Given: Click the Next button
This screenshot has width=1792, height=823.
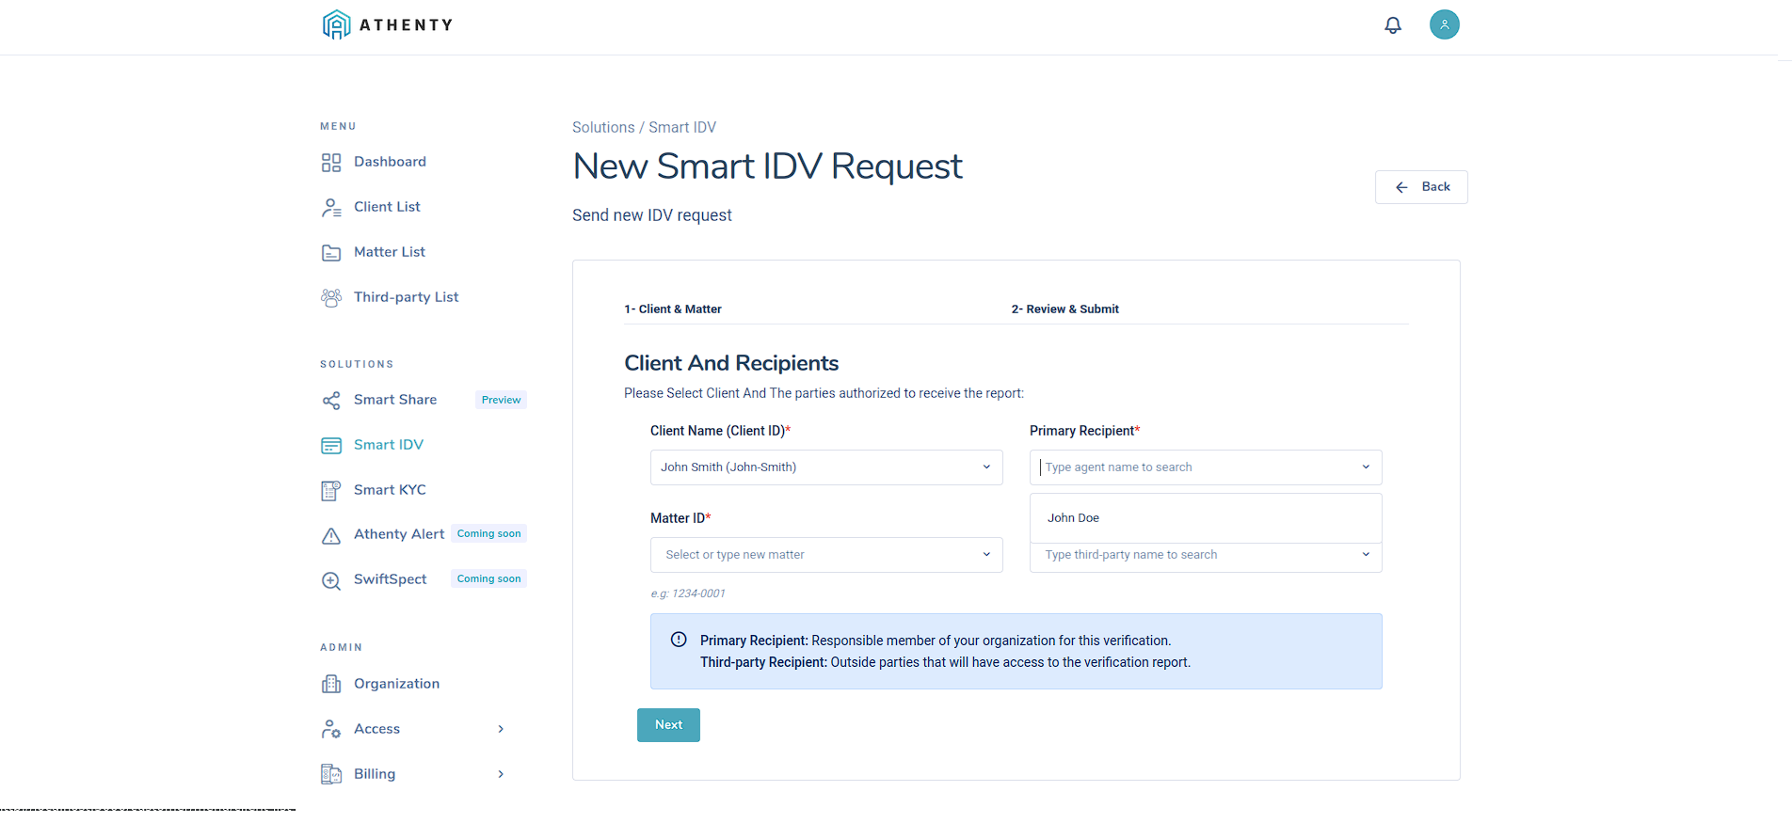Looking at the screenshot, I should [x=668, y=725].
